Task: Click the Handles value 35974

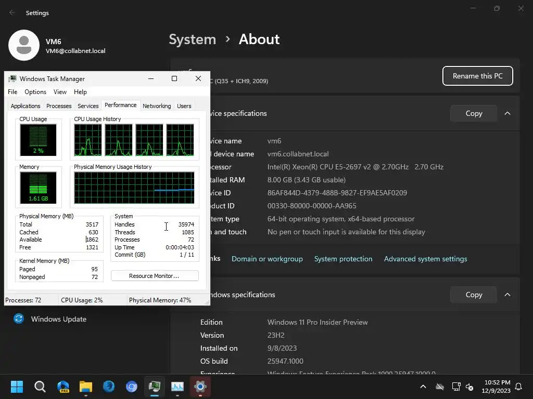Action: (x=186, y=224)
